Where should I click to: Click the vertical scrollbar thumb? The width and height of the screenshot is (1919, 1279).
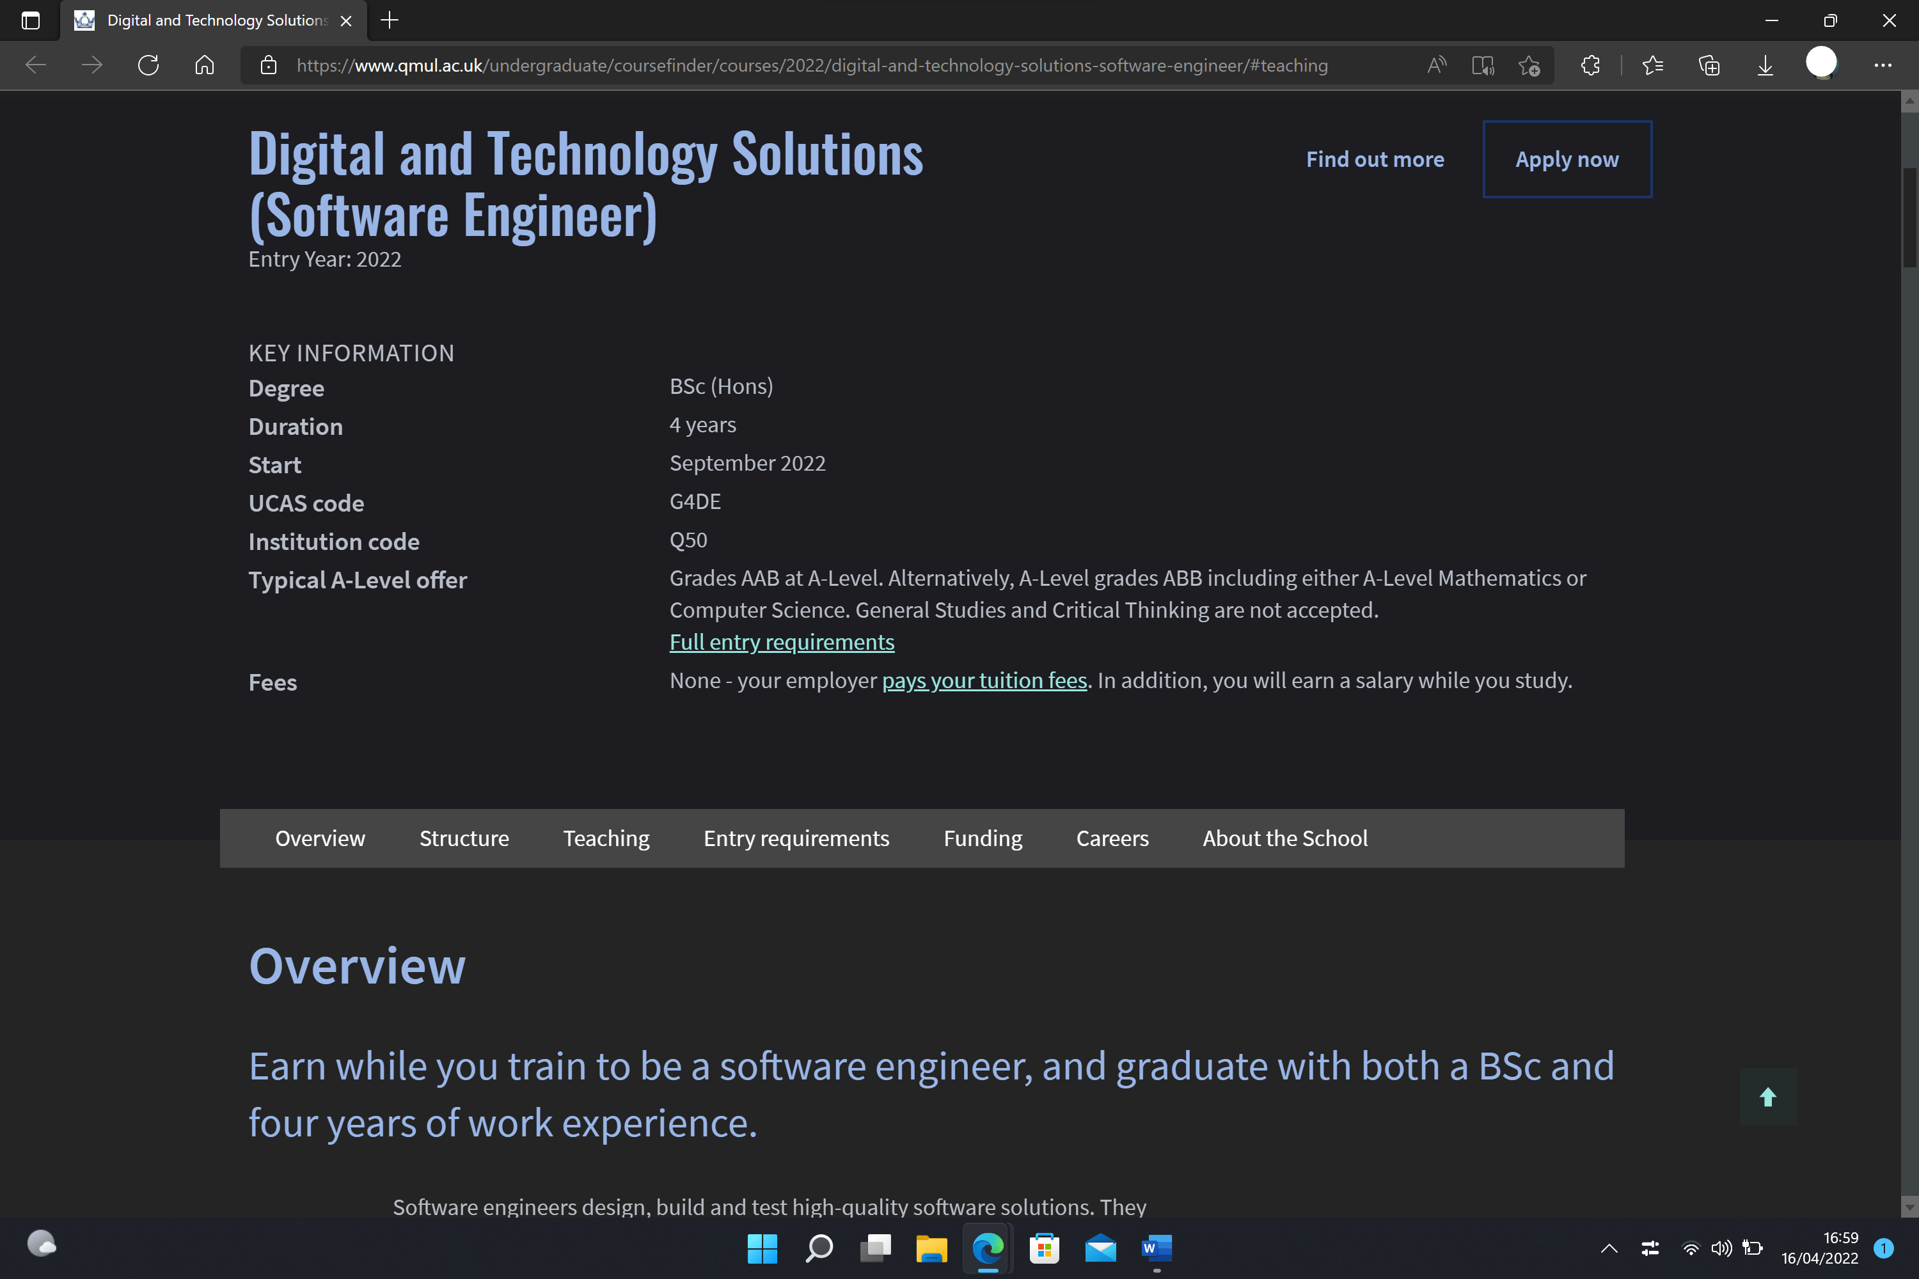pos(1909,216)
